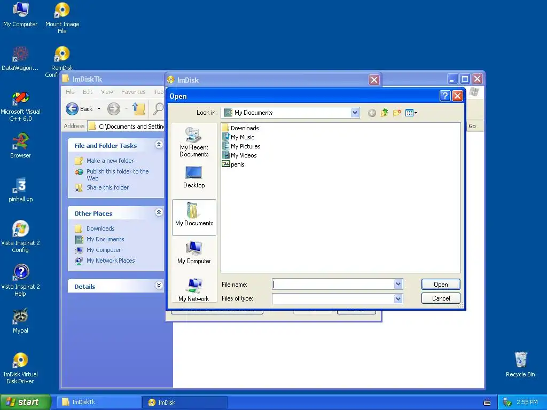Open Vista Inspirat 2 Config
The height and width of the screenshot is (410, 547).
(20, 236)
